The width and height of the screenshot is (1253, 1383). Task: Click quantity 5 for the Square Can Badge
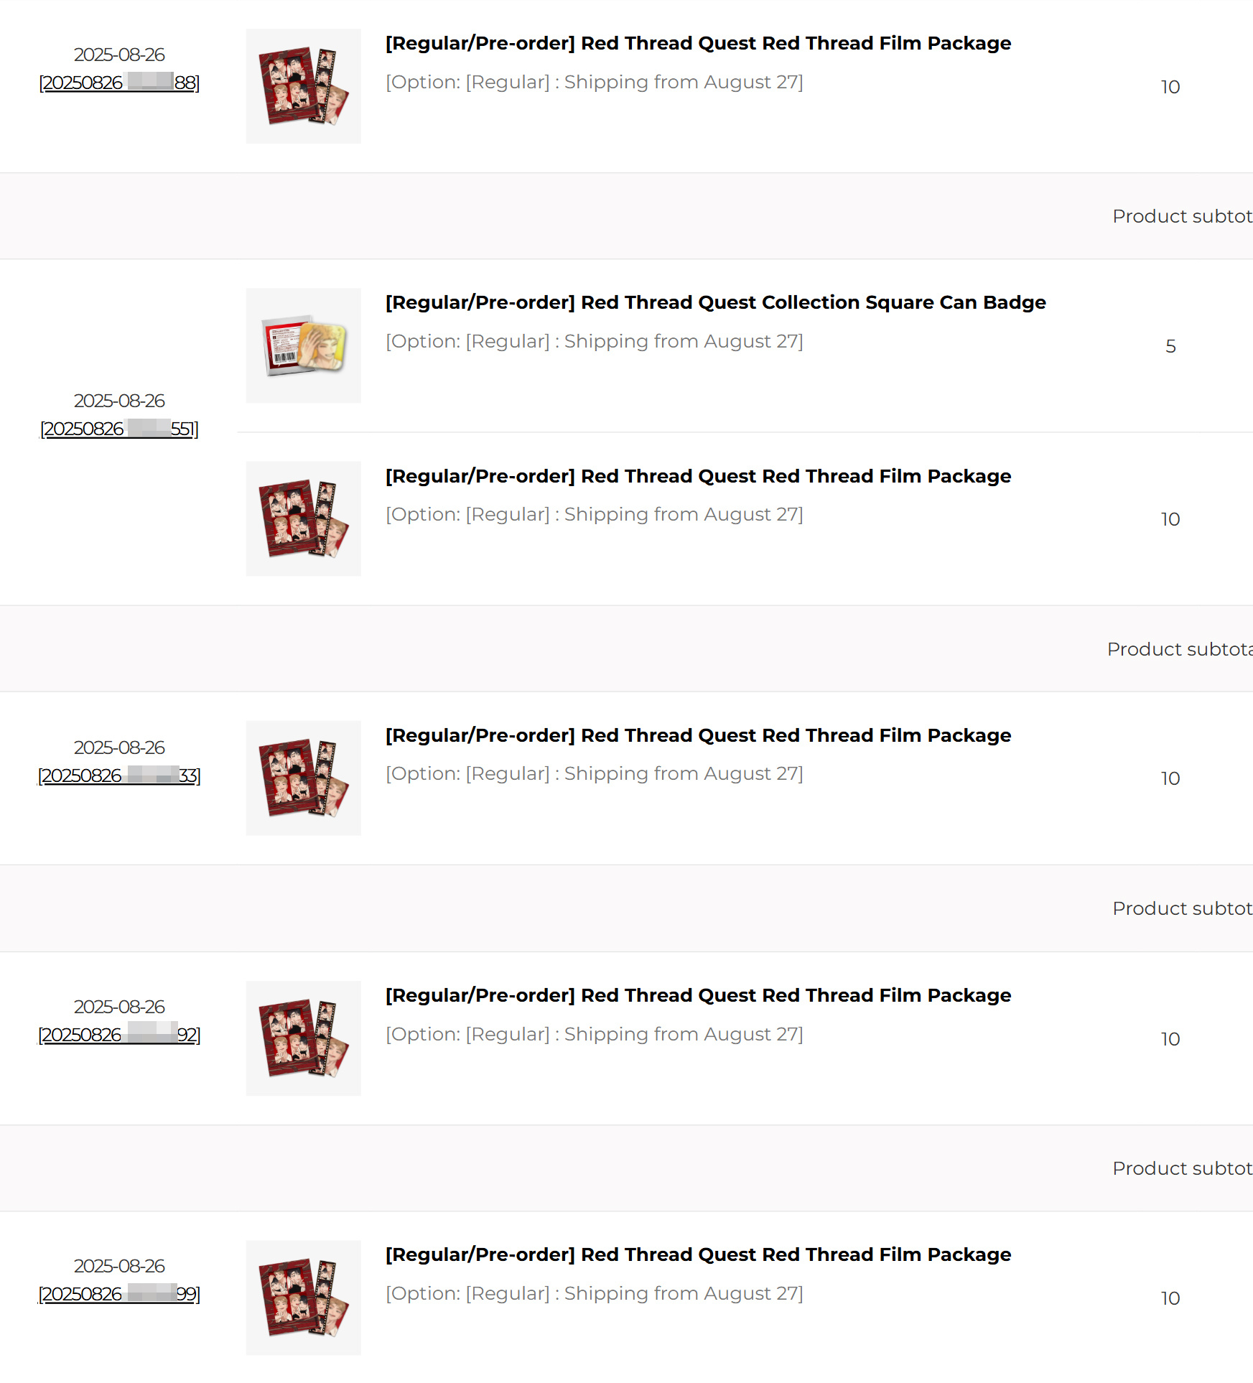tap(1170, 346)
